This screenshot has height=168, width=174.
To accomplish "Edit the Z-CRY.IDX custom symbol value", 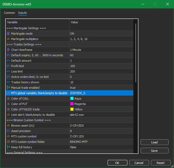I will tap(101, 136).
